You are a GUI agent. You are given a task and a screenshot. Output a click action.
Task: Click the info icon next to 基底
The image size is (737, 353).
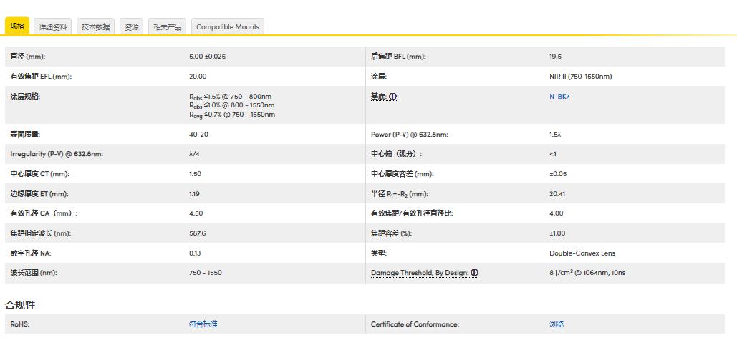(393, 97)
